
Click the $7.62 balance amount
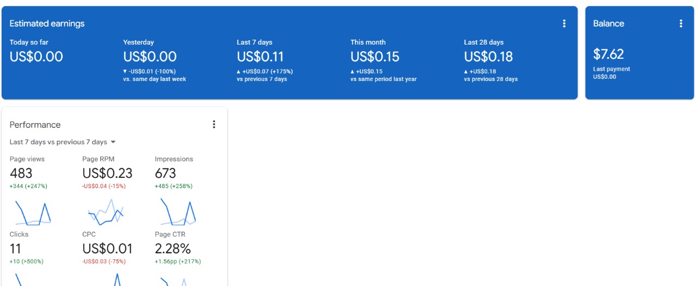click(608, 54)
